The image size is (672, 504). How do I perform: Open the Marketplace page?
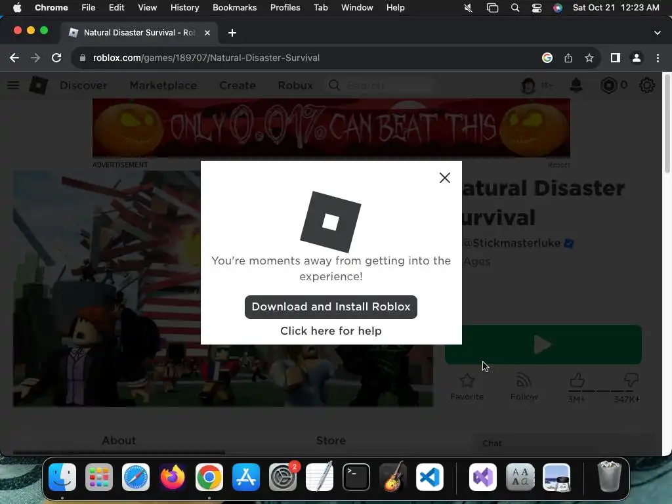click(163, 85)
